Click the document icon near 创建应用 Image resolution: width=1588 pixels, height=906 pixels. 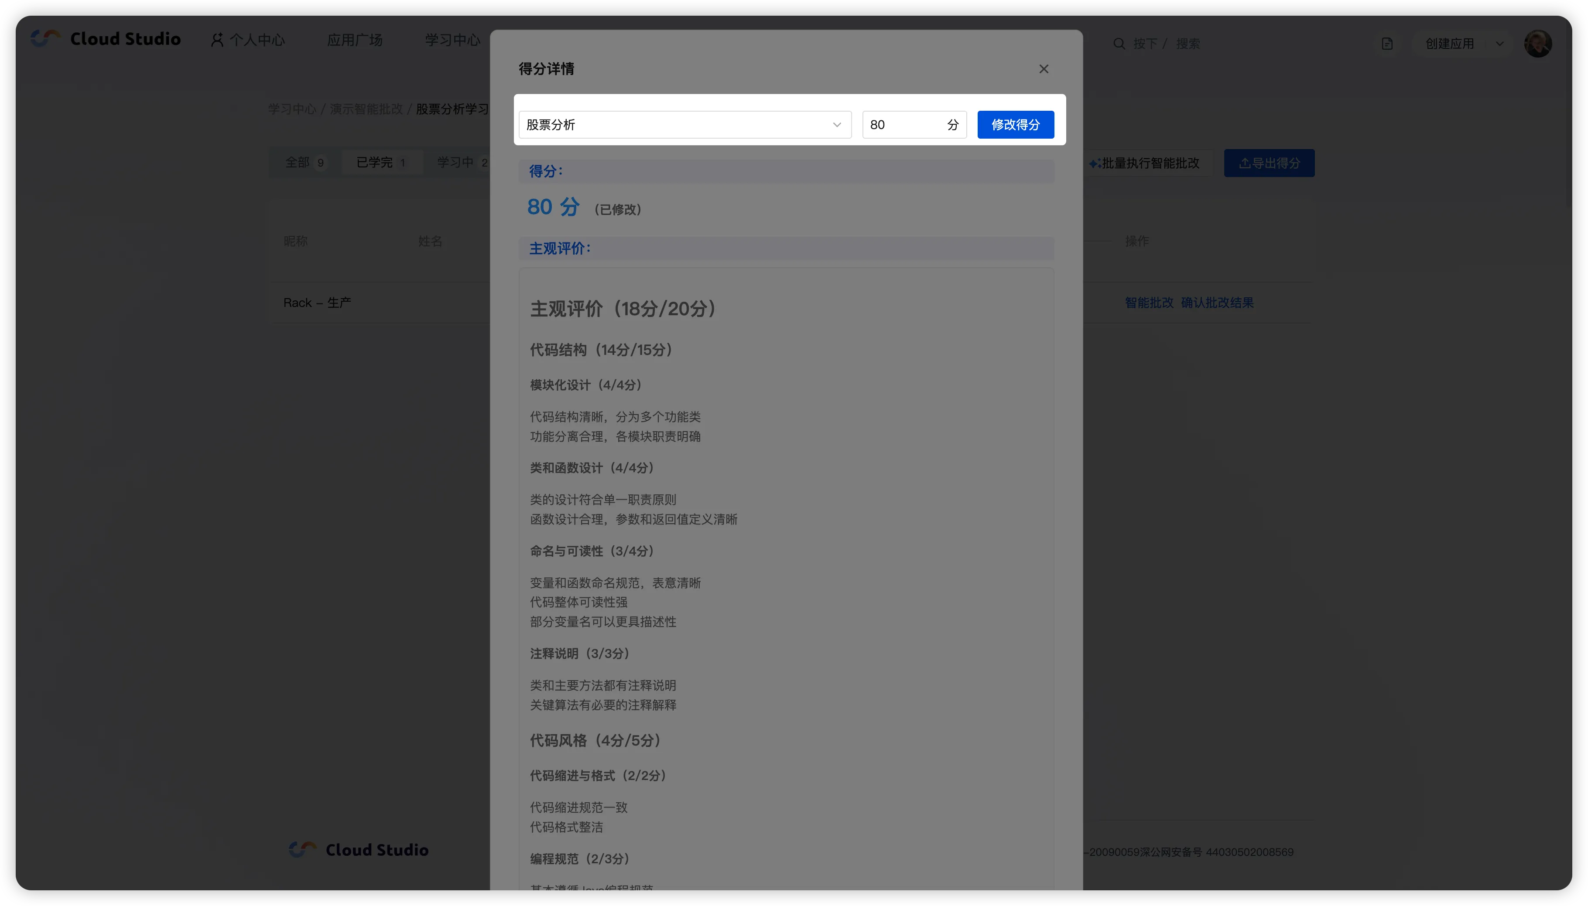click(1387, 44)
